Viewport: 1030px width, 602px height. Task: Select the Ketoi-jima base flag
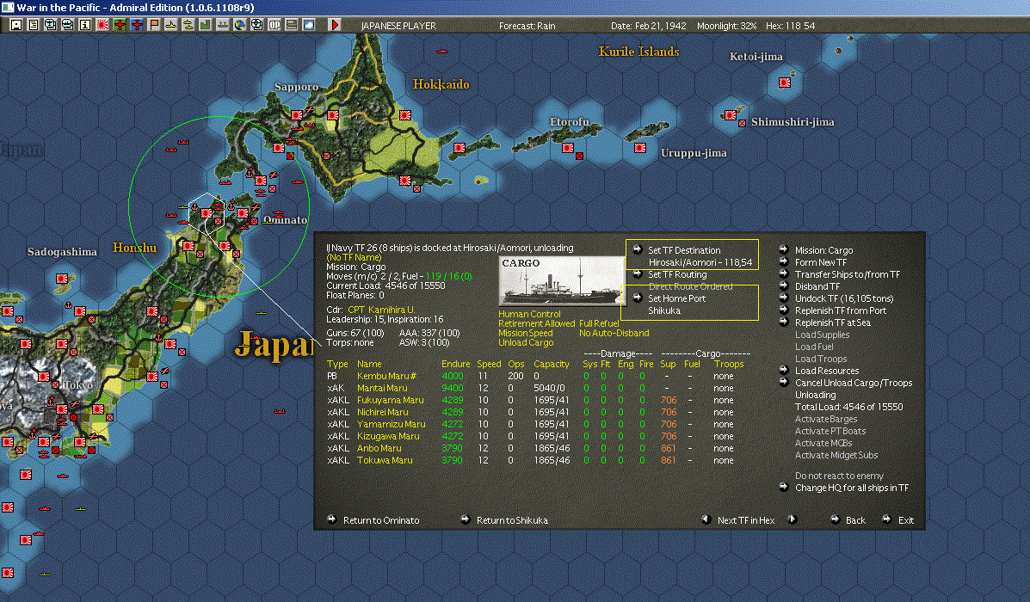click(x=784, y=82)
